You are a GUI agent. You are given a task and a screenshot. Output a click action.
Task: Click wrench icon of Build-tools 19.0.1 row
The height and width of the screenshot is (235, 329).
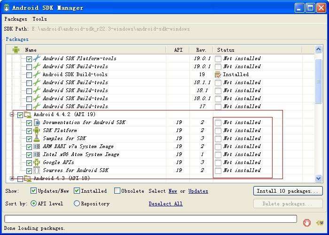tap(37, 66)
